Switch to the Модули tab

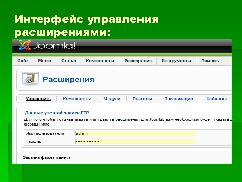tap(112, 99)
